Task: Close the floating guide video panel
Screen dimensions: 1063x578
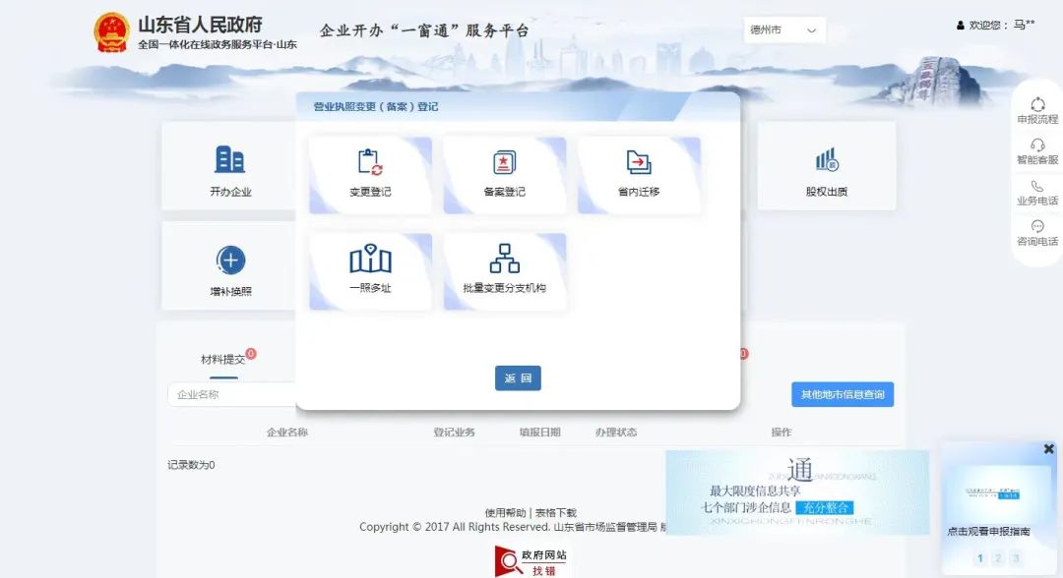Action: pos(1048,449)
